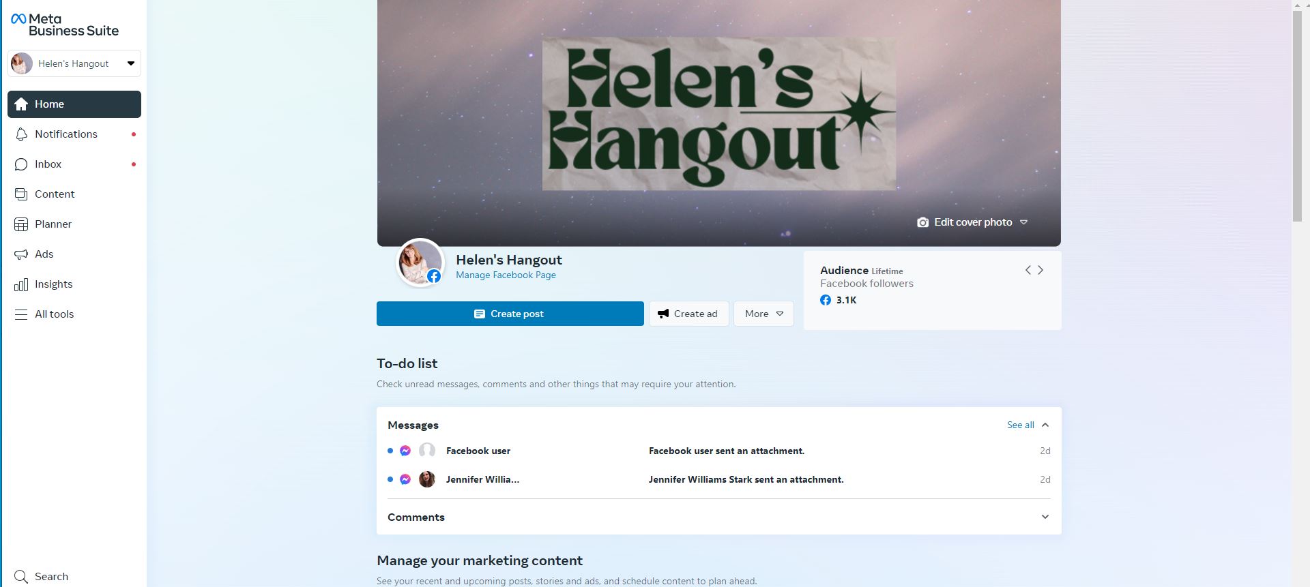Open the All tools hamburger icon

pos(21,314)
